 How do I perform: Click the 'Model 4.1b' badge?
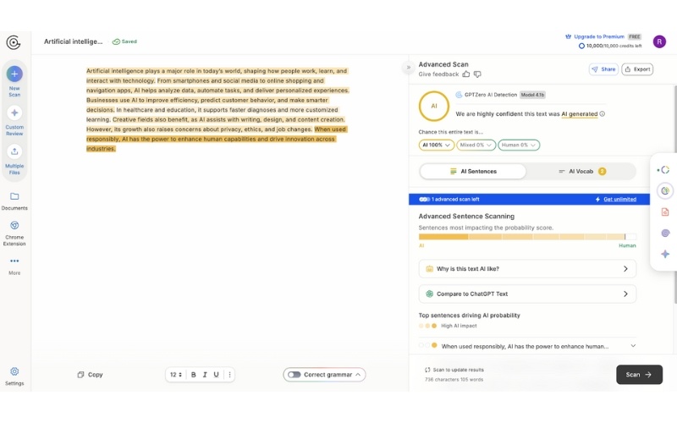click(x=532, y=95)
